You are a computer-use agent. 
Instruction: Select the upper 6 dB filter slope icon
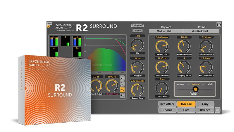122,84
